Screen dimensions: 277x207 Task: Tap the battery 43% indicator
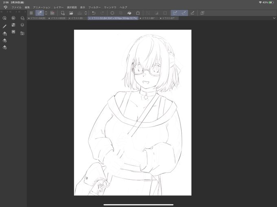[268, 2]
